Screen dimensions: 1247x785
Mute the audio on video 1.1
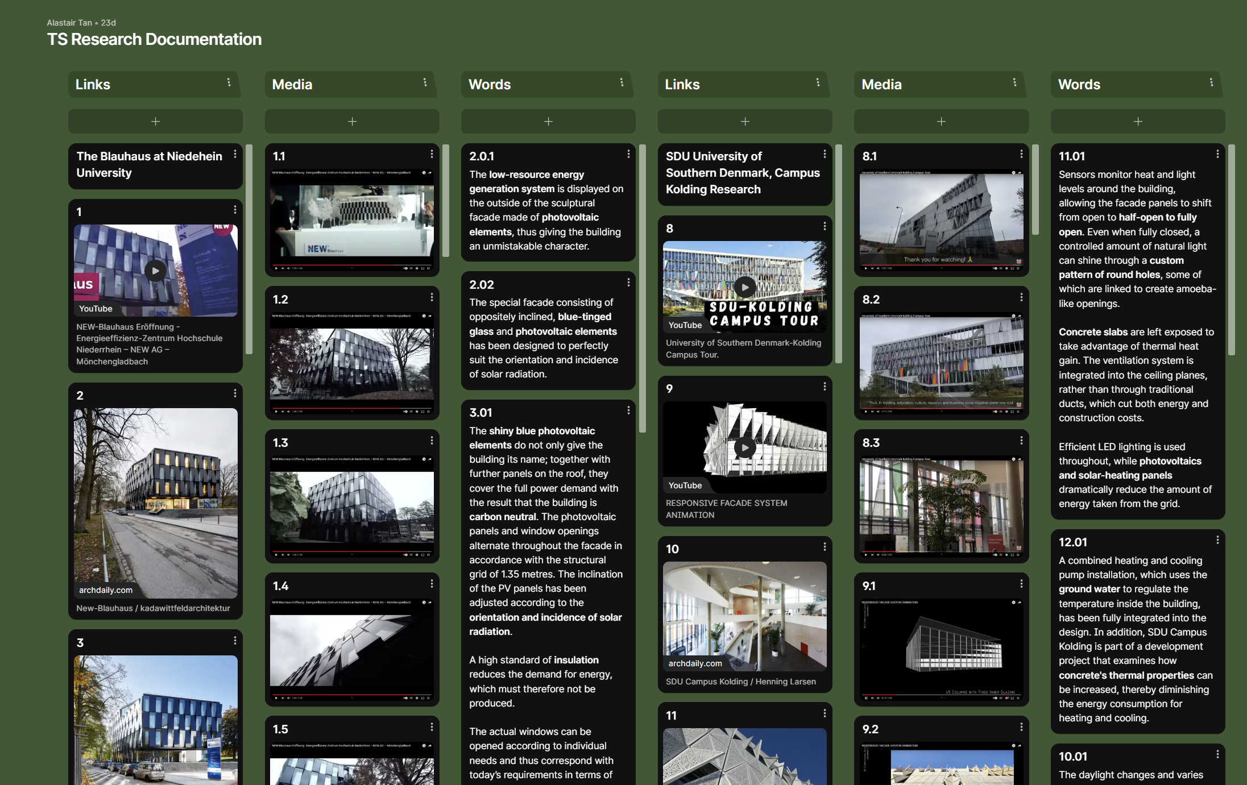coord(288,268)
